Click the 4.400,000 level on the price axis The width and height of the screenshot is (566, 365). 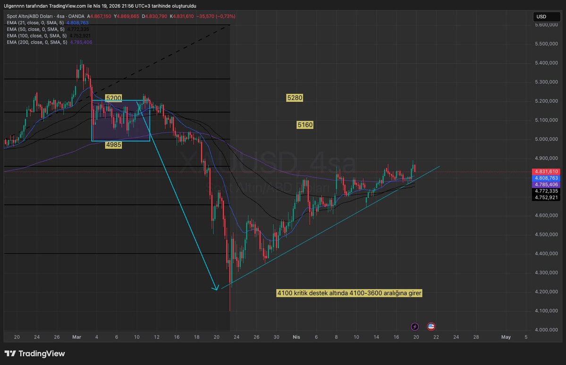tap(547, 254)
